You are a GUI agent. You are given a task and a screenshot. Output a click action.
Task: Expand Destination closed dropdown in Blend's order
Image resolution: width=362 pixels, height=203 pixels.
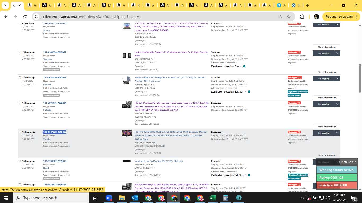(245, 175)
